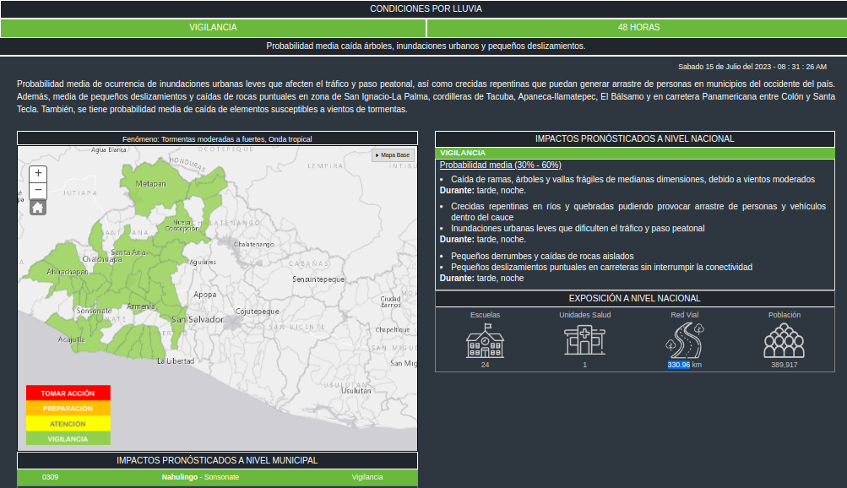This screenshot has height=488, width=847.
Task: Click the Chalchuapa label on map
Action: click(102, 259)
